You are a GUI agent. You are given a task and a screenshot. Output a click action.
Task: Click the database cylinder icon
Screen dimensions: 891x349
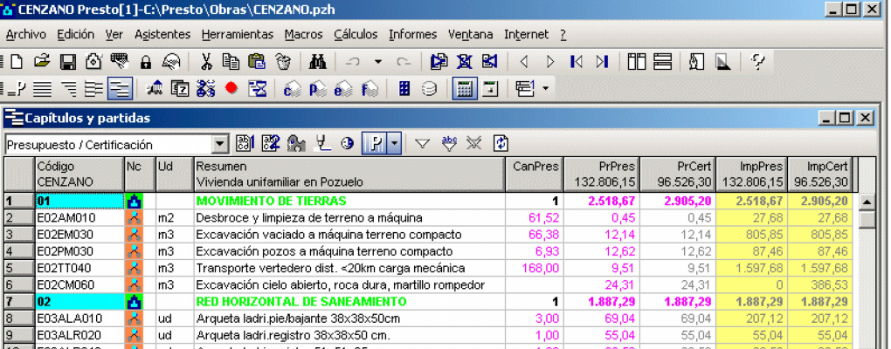coord(429,88)
